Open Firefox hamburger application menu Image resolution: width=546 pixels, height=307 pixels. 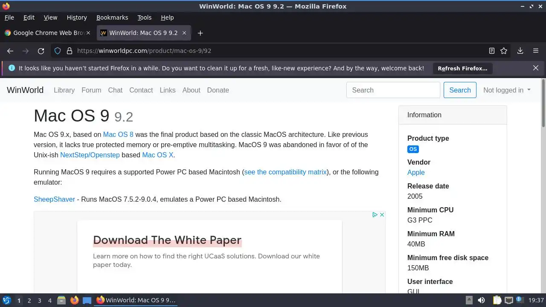(536, 51)
